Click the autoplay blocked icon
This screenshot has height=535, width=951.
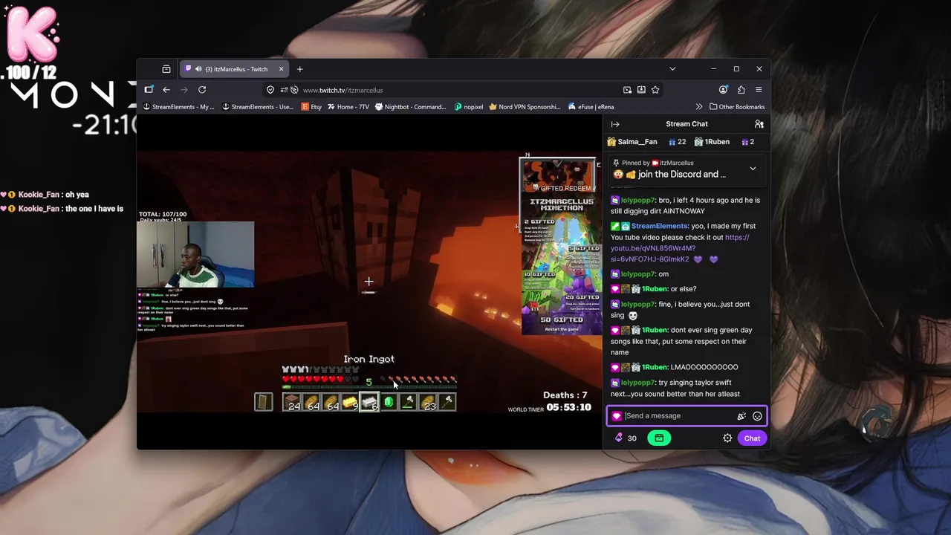294,90
